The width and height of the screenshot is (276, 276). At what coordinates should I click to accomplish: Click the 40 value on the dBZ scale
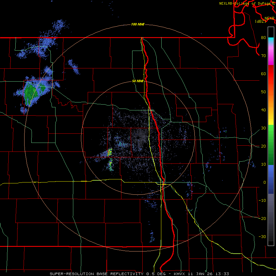click(263, 110)
